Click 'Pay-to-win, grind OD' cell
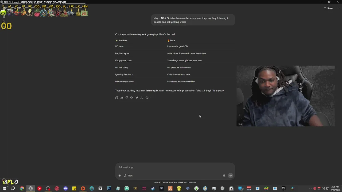The height and width of the screenshot is (192, 342). pyautogui.click(x=177, y=46)
